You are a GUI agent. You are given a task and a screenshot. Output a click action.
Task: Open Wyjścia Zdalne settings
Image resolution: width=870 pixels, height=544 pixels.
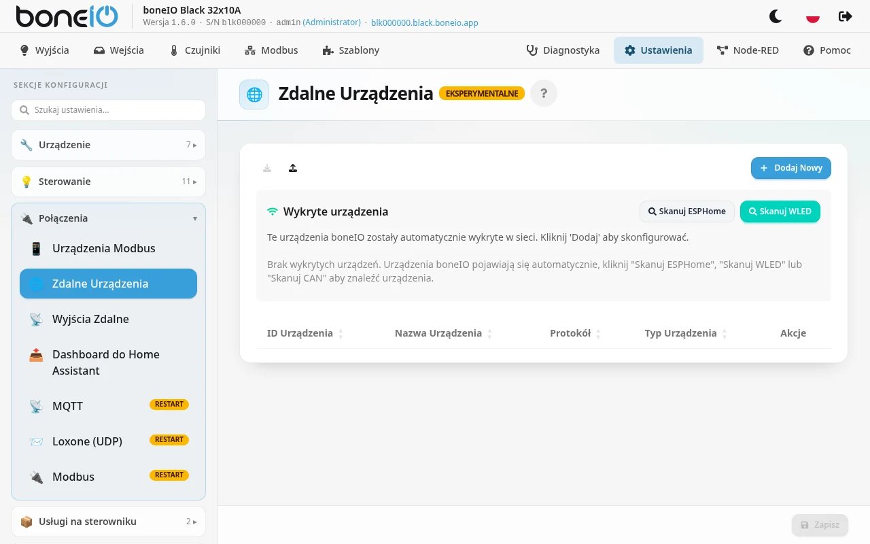(x=108, y=319)
